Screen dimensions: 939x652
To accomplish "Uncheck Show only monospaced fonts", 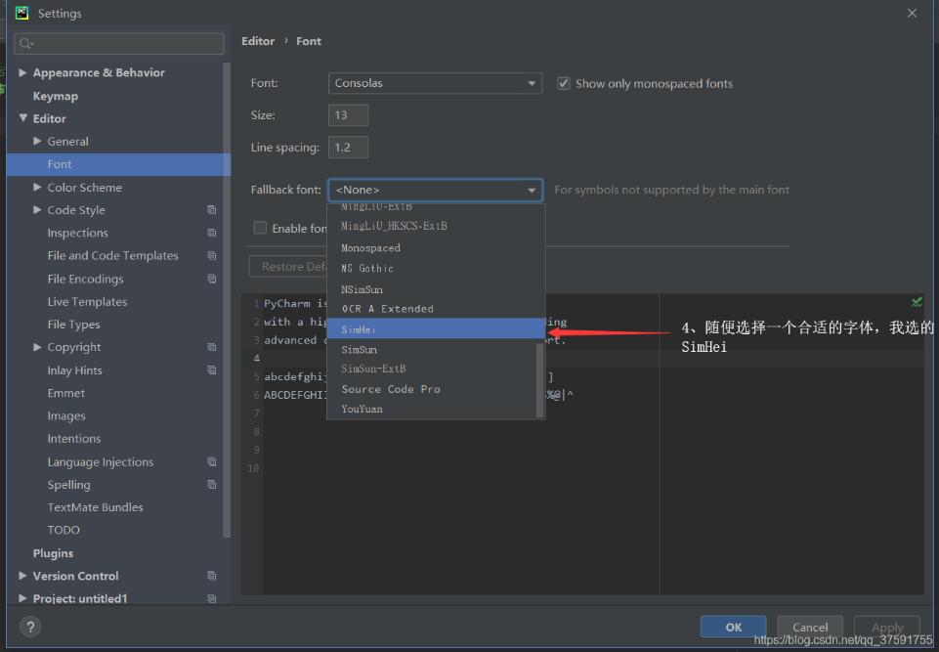I will (x=564, y=84).
